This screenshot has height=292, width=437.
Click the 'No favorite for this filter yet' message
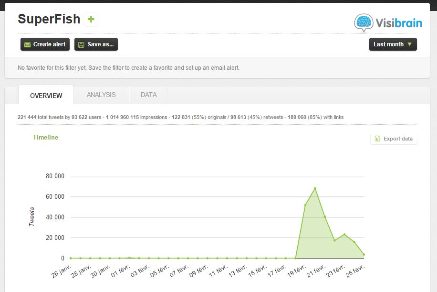pyautogui.click(x=128, y=68)
